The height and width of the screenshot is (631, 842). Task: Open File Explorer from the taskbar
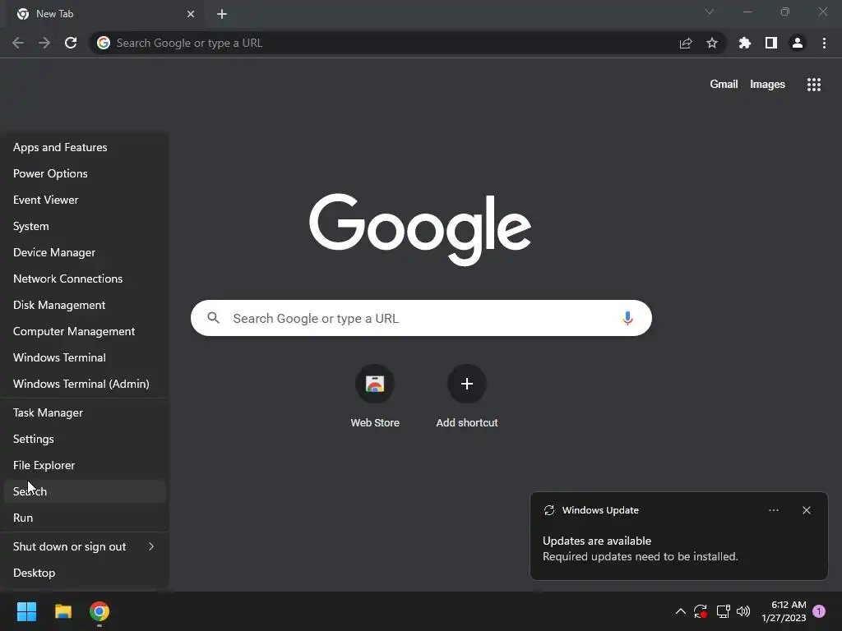(x=63, y=611)
